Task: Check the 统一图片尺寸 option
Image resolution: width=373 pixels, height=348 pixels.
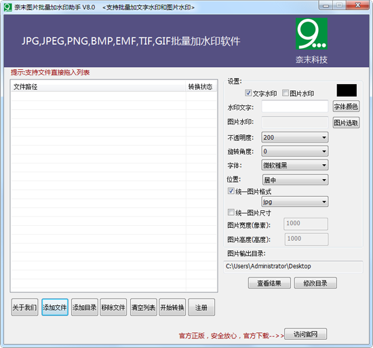Action: tap(231, 212)
